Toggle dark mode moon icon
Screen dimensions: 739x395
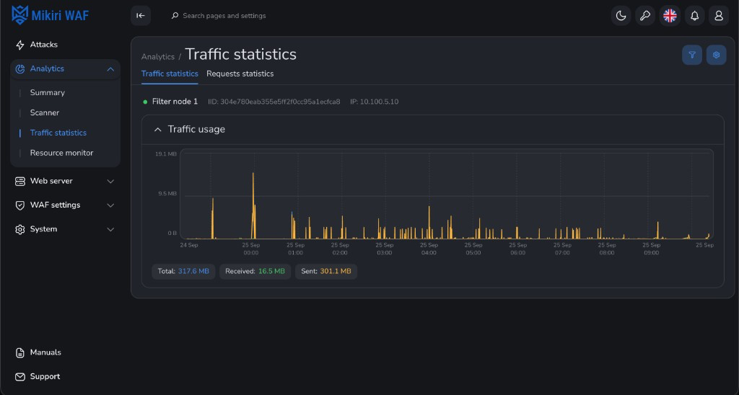[621, 16]
